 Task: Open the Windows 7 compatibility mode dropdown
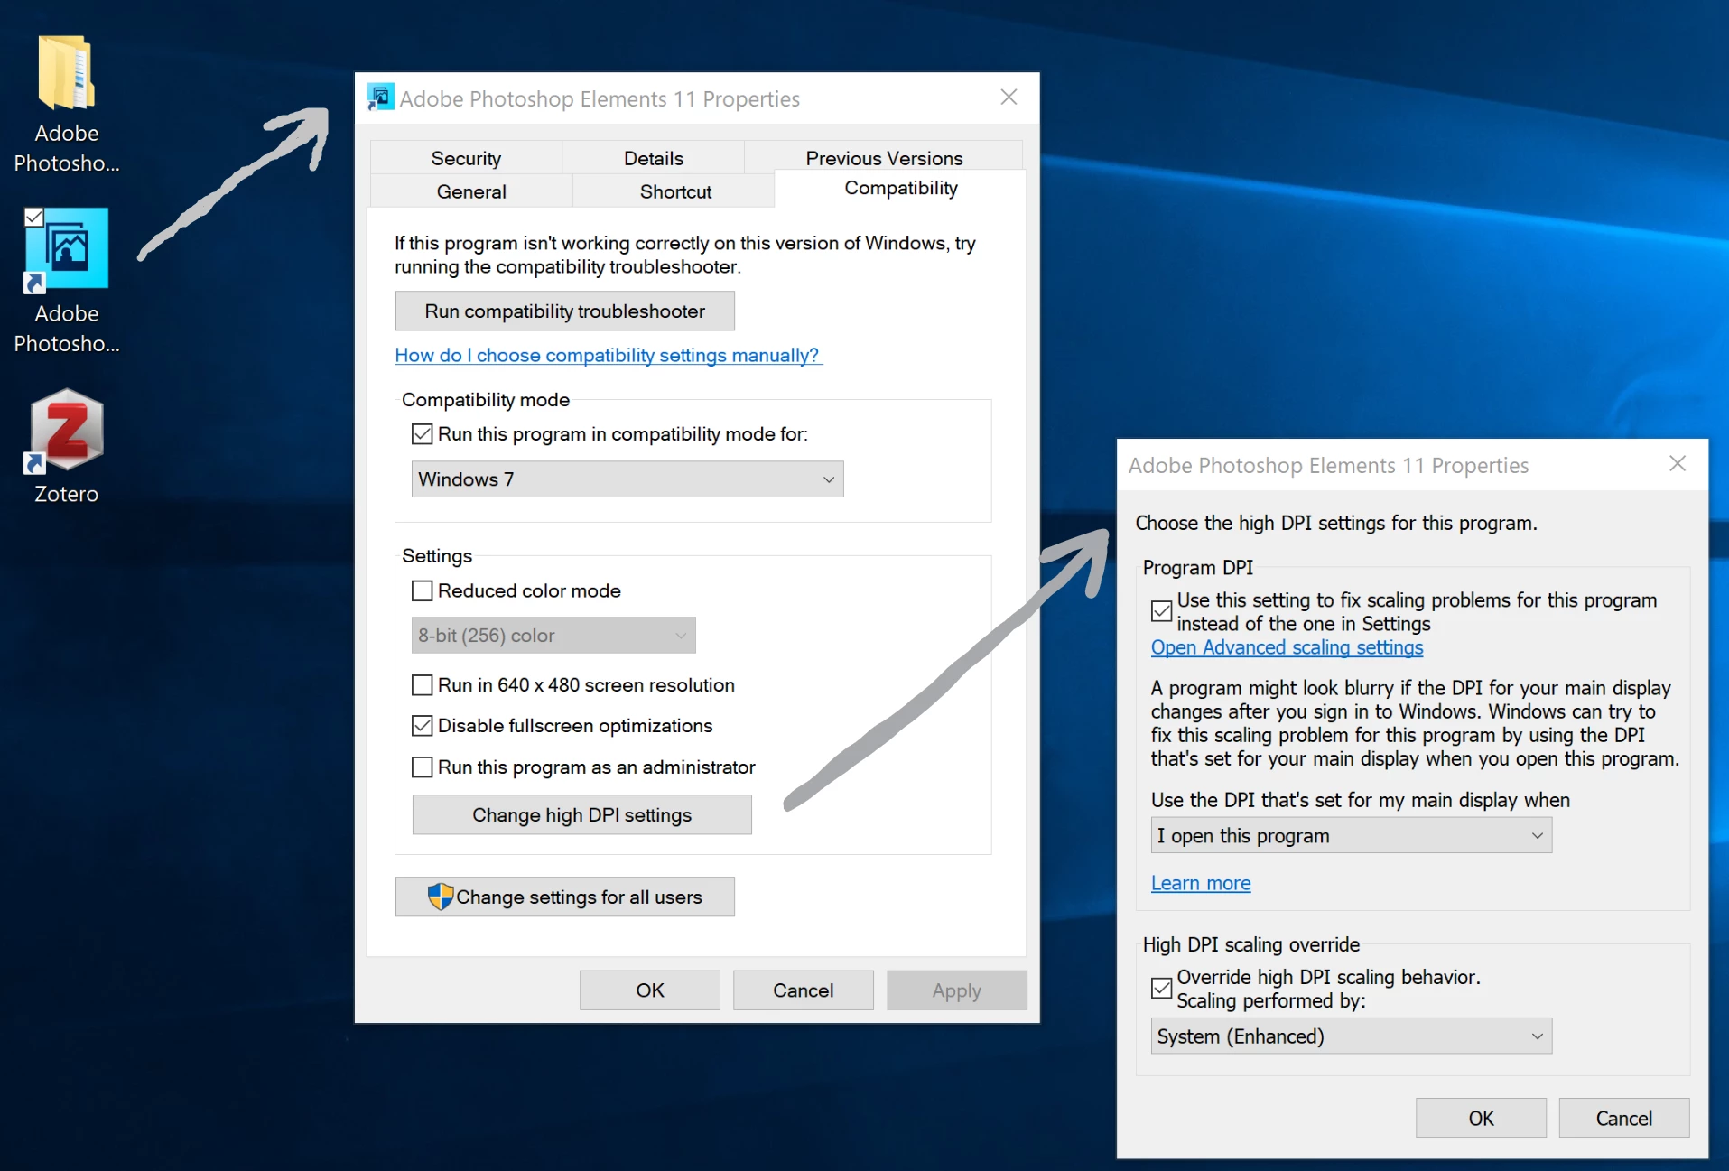point(627,479)
